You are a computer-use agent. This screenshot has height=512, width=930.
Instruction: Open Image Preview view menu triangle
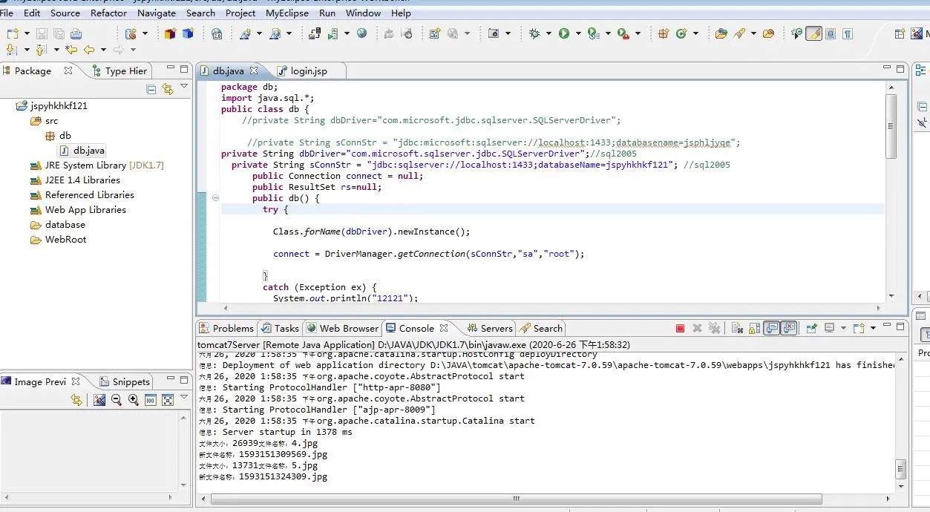click(184, 398)
